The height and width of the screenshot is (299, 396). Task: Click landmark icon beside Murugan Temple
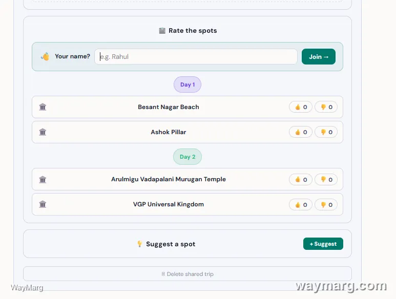[x=43, y=179]
